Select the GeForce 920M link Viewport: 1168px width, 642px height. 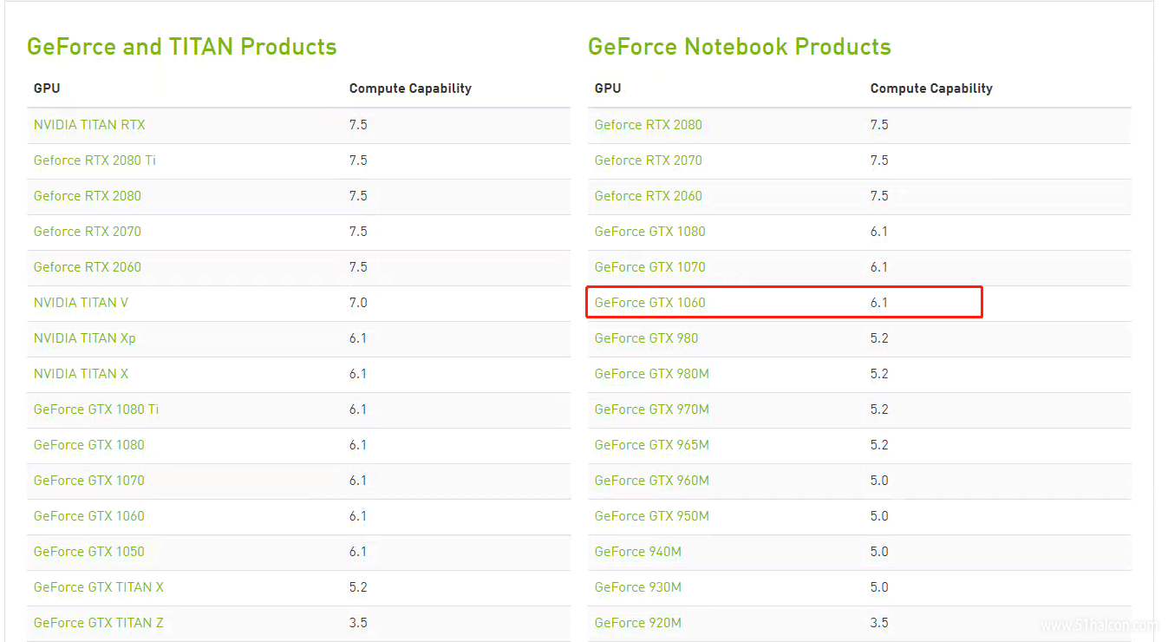point(638,623)
